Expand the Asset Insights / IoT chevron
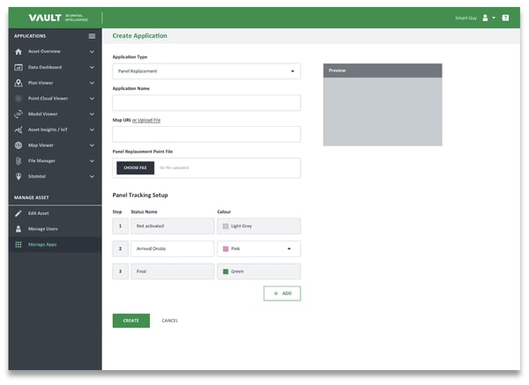This screenshot has height=385, width=529. pos(92,130)
